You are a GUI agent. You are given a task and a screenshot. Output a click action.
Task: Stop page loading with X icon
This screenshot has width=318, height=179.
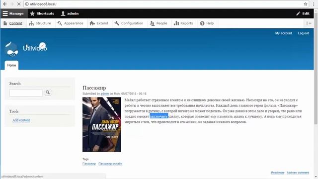coord(19,4)
